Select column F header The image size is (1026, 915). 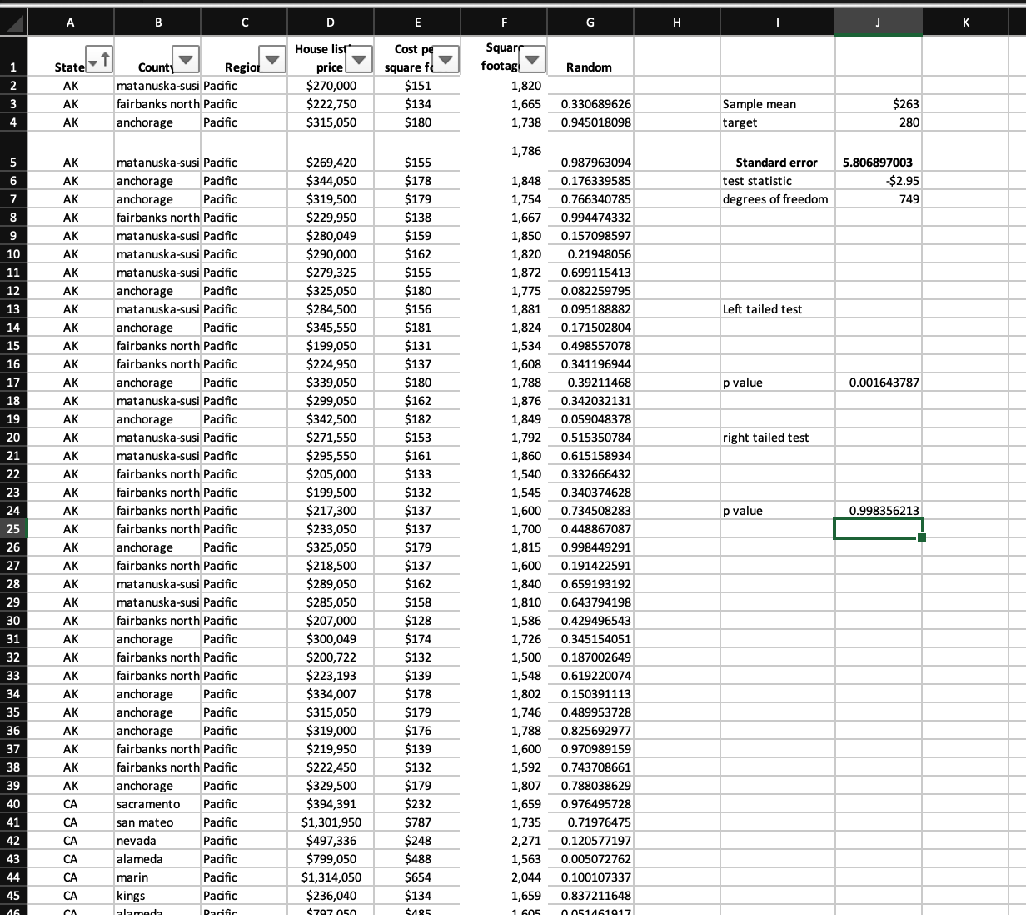(505, 21)
